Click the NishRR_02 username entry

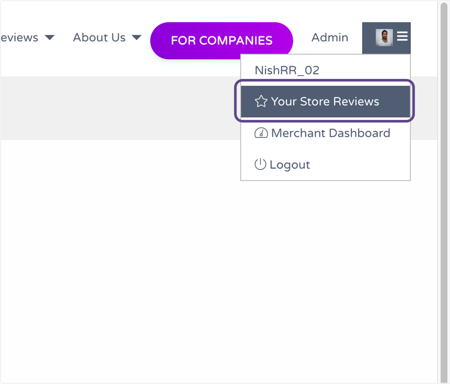(287, 70)
